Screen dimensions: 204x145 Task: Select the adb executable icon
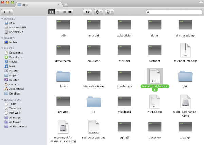(63, 25)
